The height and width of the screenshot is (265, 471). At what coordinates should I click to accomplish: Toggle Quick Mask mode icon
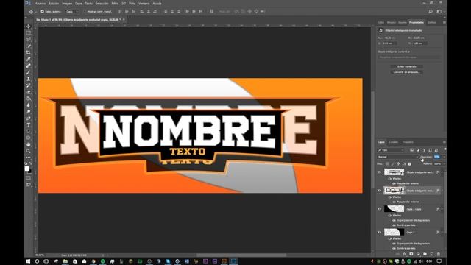(29, 178)
